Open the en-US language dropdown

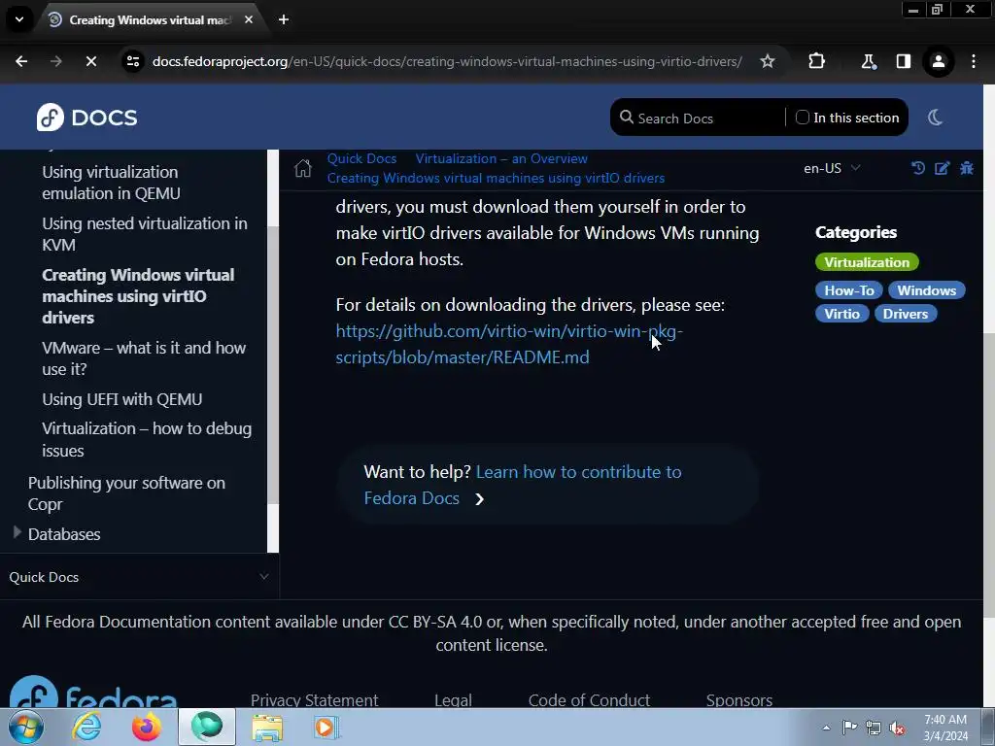tap(832, 168)
